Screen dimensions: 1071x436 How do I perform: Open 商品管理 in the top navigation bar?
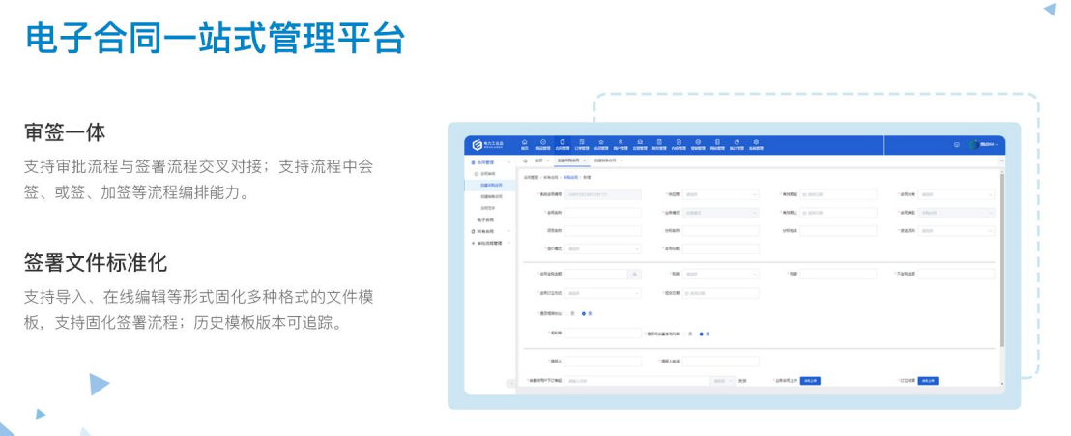pyautogui.click(x=543, y=144)
